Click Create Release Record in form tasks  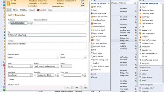pyautogui.click(x=99, y=27)
